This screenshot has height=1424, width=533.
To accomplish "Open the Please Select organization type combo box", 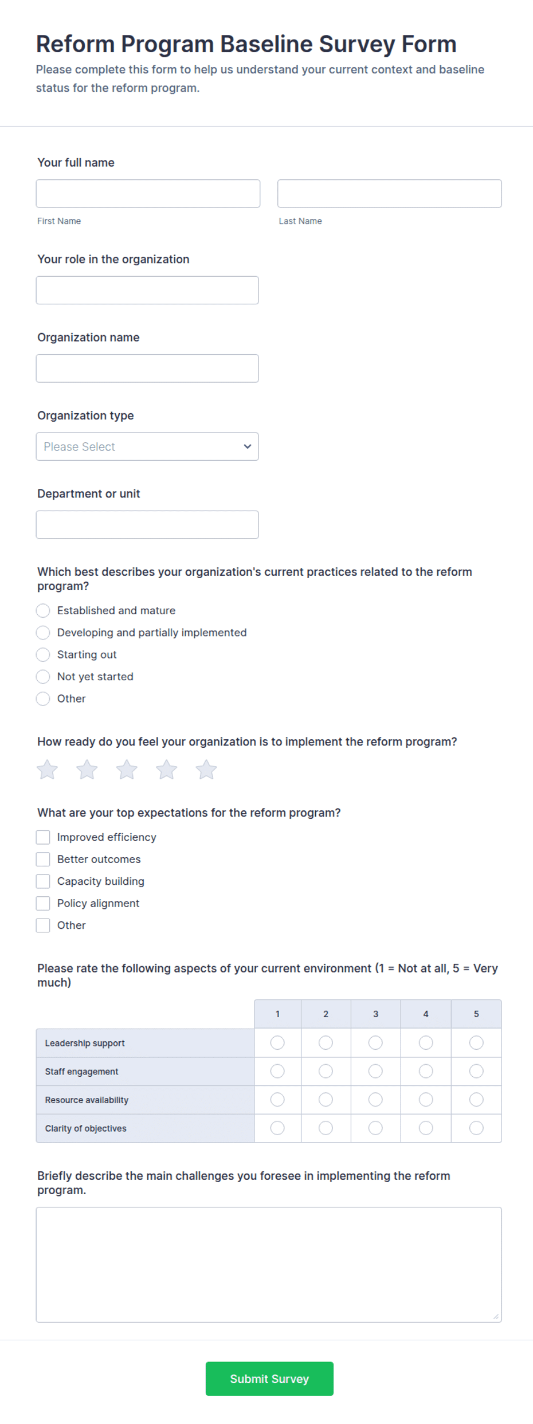I will pyautogui.click(x=147, y=446).
